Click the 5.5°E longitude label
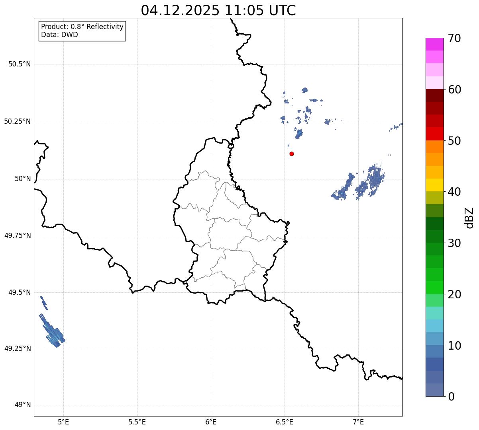479x430 pixels. 137,422
